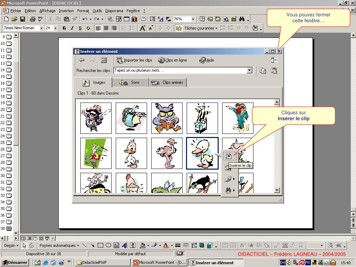356x267 pixels.
Task: Toggle italic formatting (I button)
Action: coord(72,28)
